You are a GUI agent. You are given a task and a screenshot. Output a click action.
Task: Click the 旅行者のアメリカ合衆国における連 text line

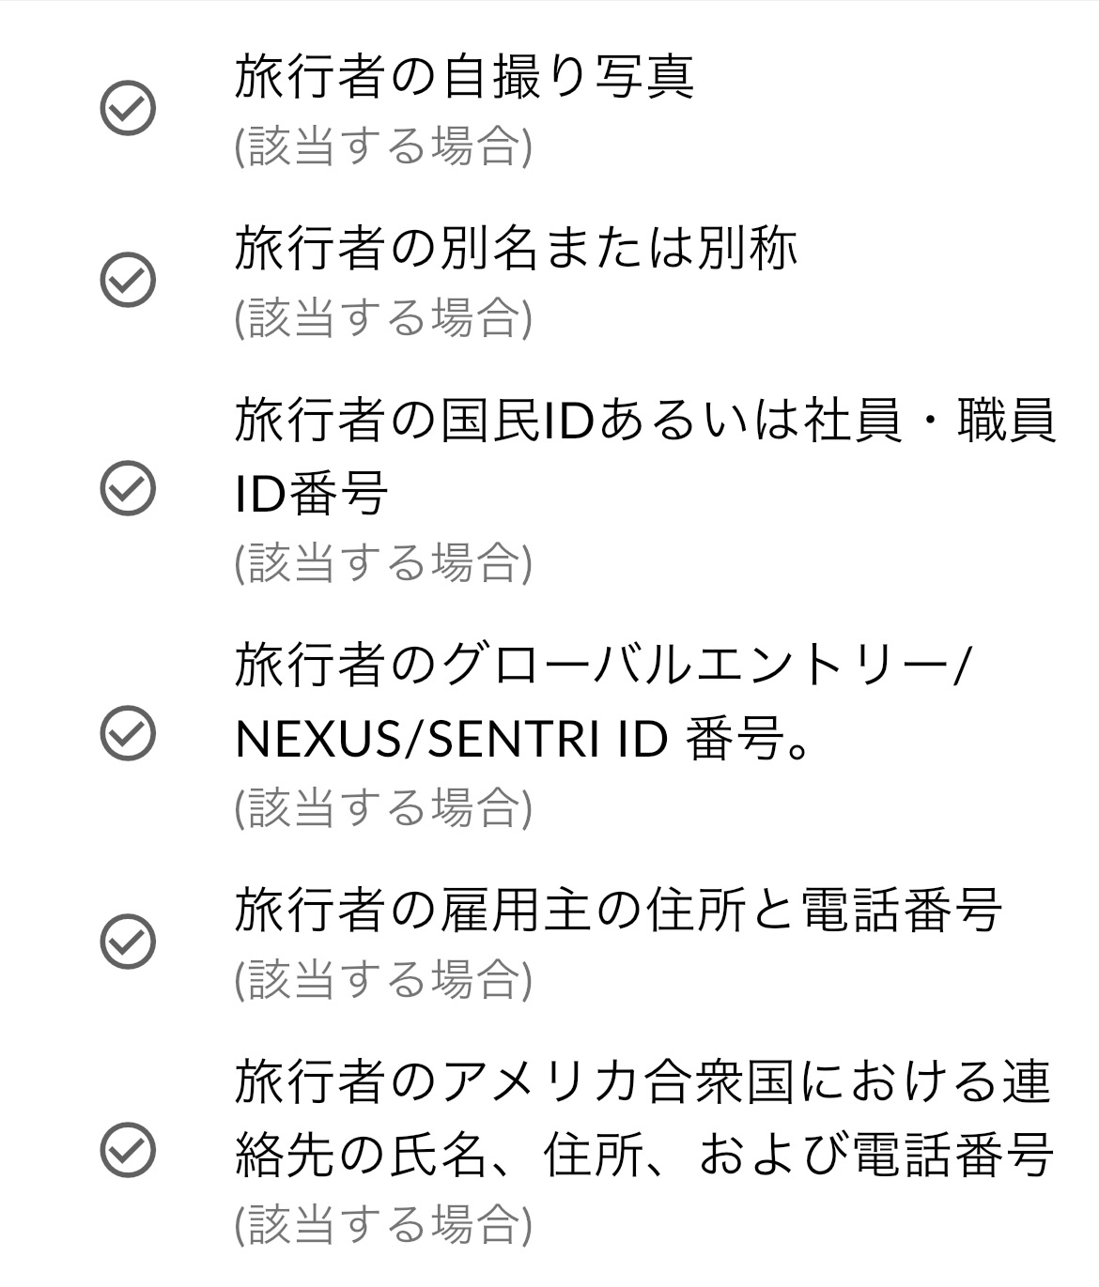[642, 1081]
